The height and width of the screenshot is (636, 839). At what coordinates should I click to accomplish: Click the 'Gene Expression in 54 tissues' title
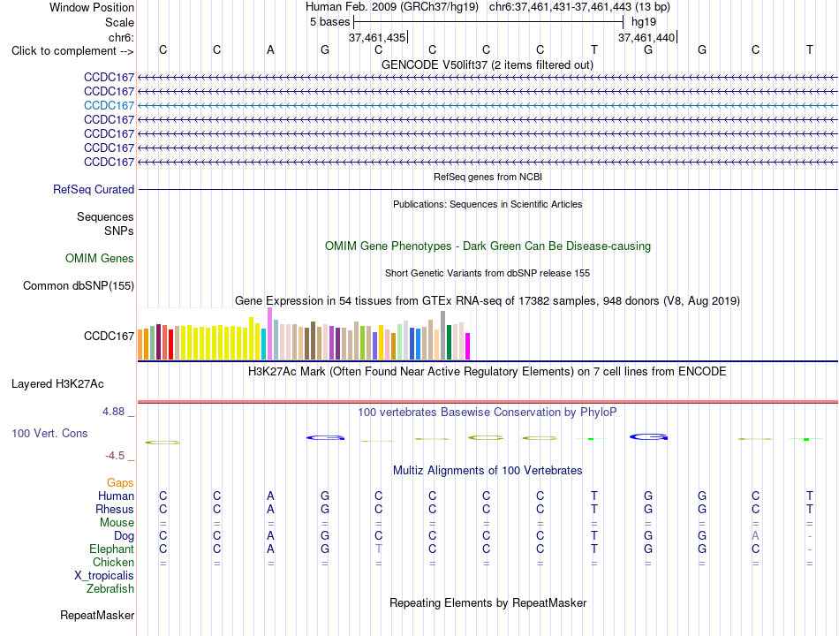tap(488, 301)
